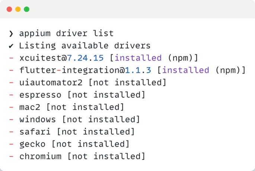Click the red dash before chromium
This screenshot has width=255, height=171.
tap(11, 156)
